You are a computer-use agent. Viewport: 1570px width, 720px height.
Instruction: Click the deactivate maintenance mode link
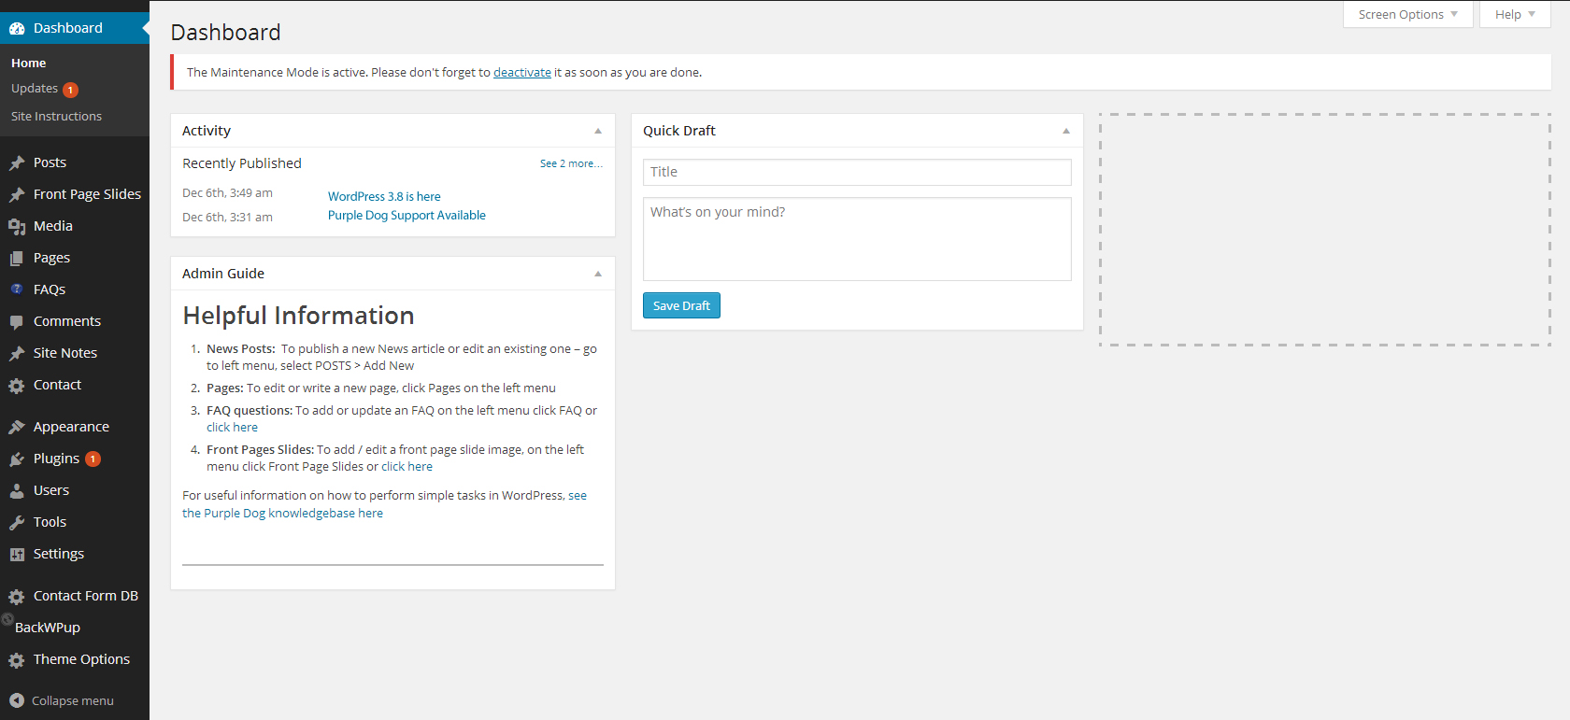(x=522, y=72)
